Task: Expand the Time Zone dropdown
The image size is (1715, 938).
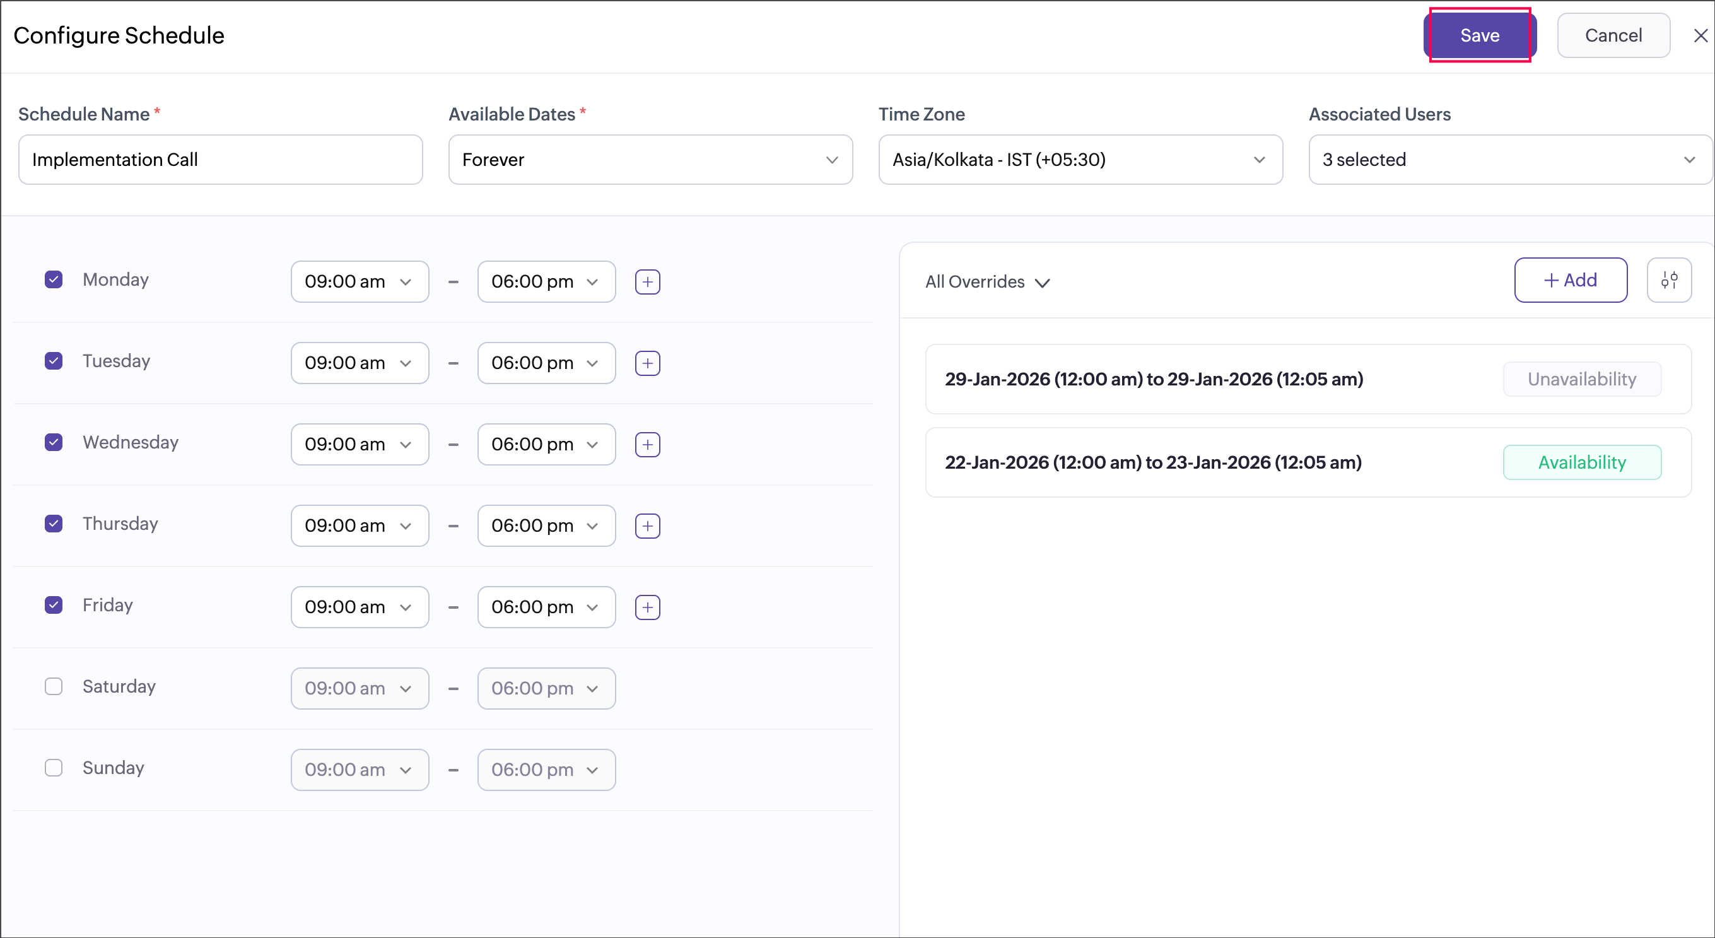Action: coord(1080,160)
